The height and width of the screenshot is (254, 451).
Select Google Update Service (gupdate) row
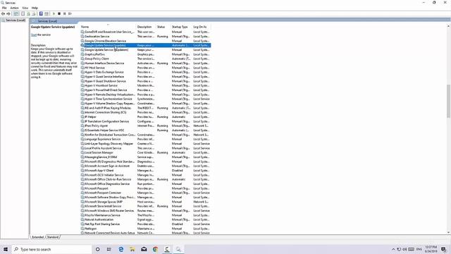(146, 45)
